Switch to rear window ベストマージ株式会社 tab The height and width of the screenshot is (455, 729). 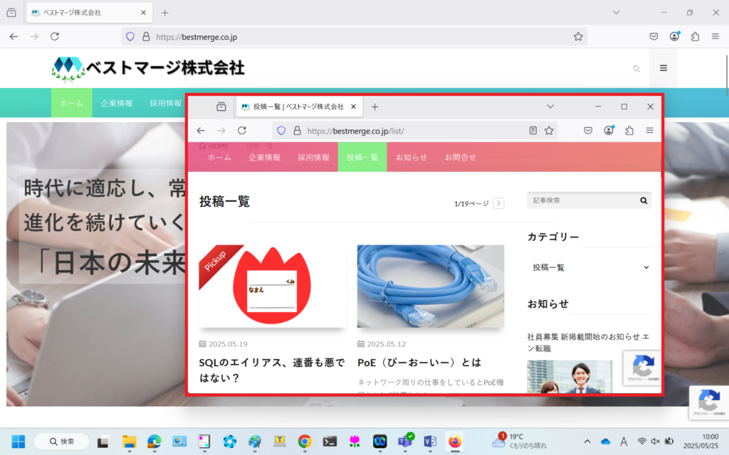tap(89, 13)
